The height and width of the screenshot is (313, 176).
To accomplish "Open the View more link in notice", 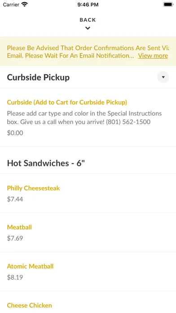I will 153,55.
